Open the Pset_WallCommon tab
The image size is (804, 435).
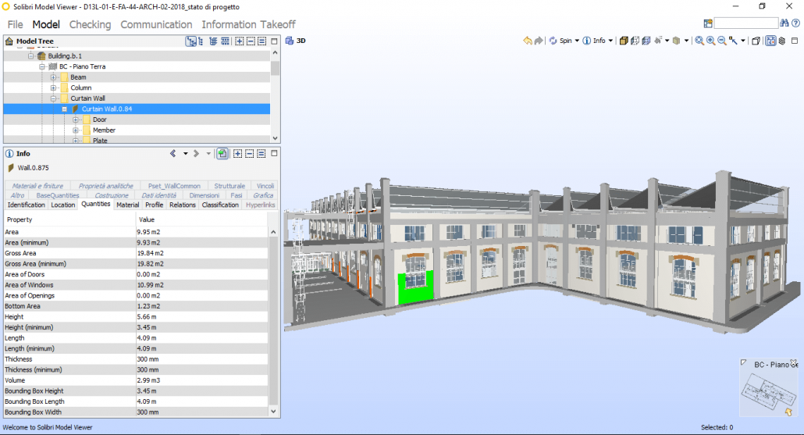[x=174, y=186]
